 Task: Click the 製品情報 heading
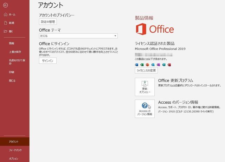[144, 18]
